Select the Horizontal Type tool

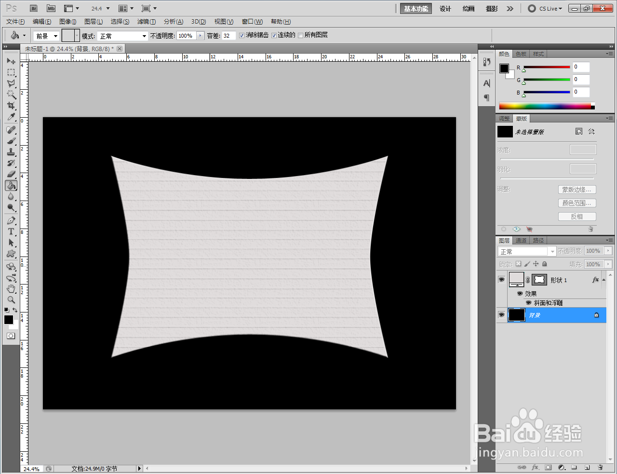pyautogui.click(x=11, y=231)
